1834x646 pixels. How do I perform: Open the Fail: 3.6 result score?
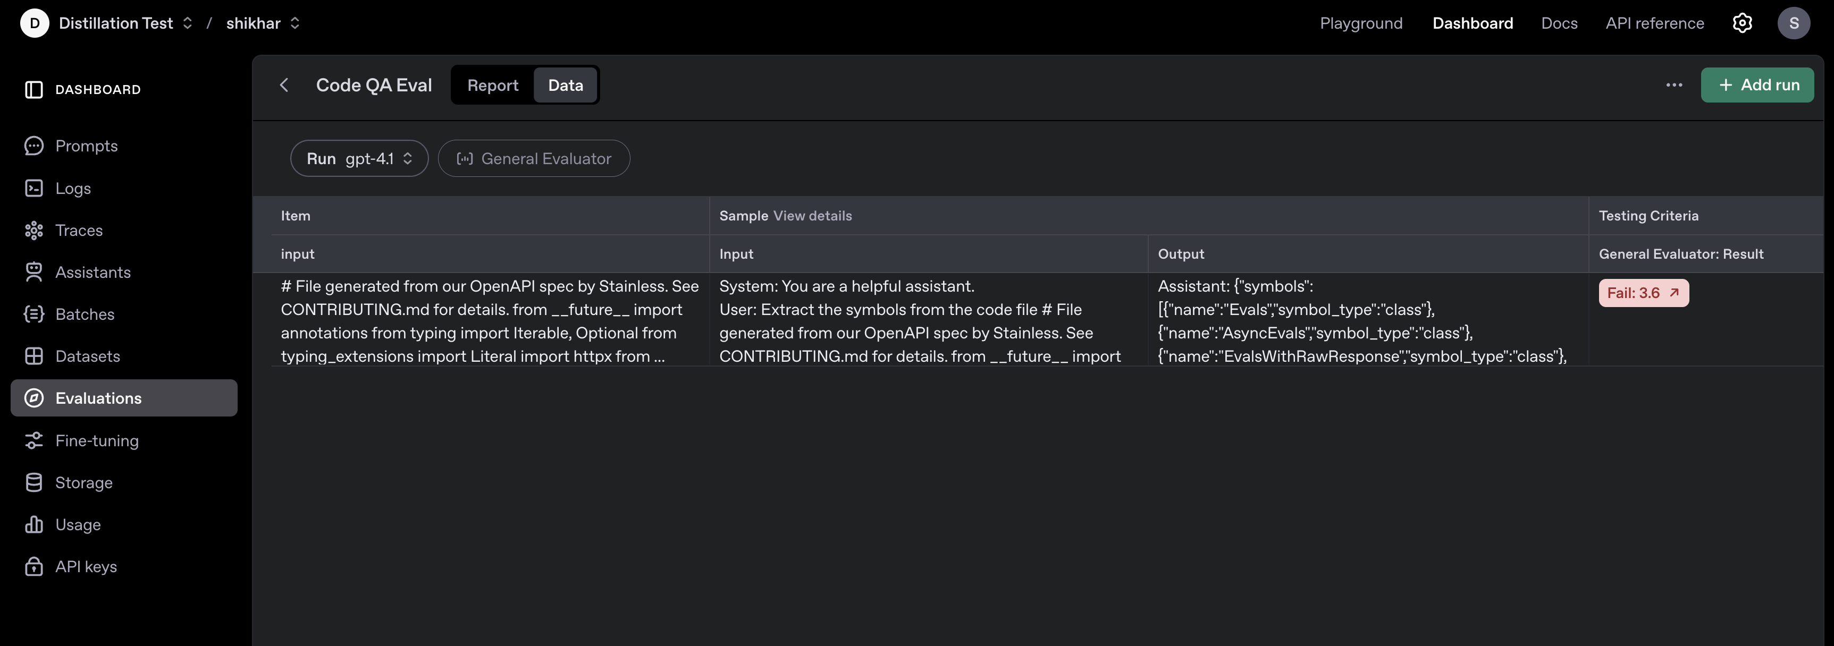point(1643,292)
